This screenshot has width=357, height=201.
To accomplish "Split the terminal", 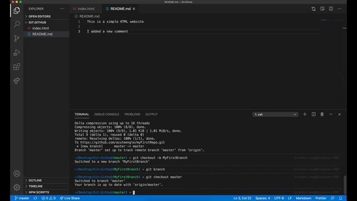I will (x=313, y=114).
